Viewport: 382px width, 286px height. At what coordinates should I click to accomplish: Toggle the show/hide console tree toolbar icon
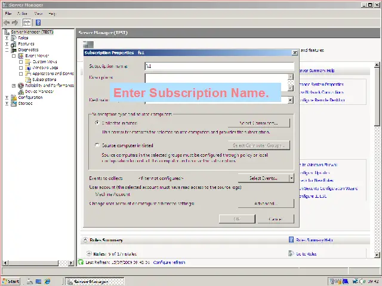(27, 23)
